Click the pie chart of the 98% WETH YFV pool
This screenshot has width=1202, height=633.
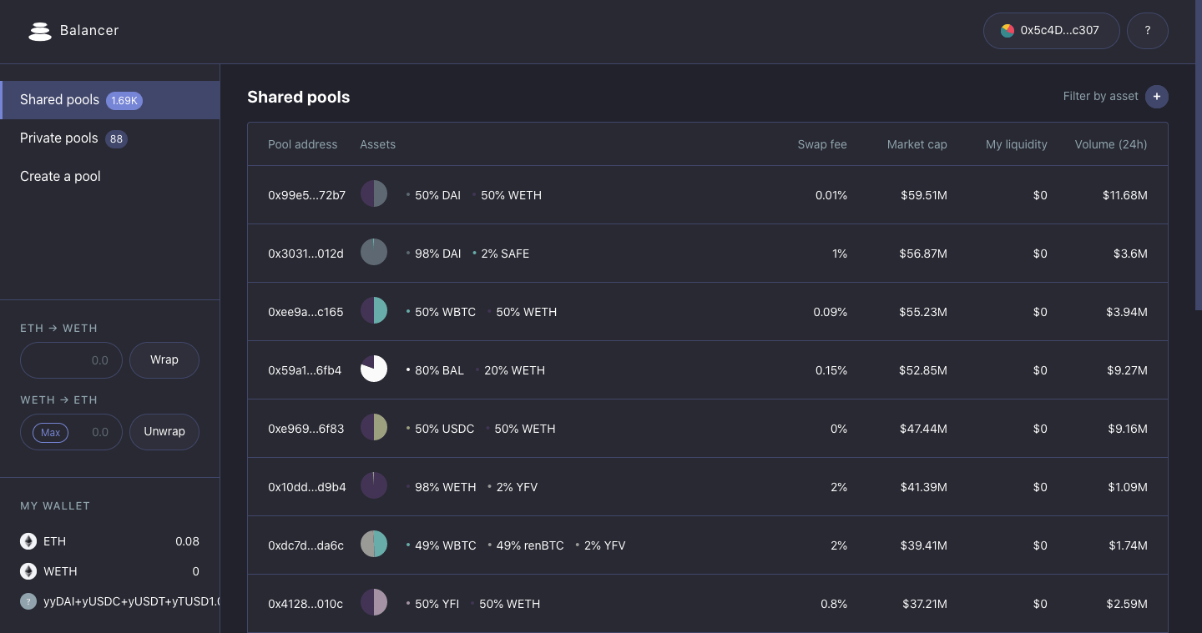click(374, 487)
